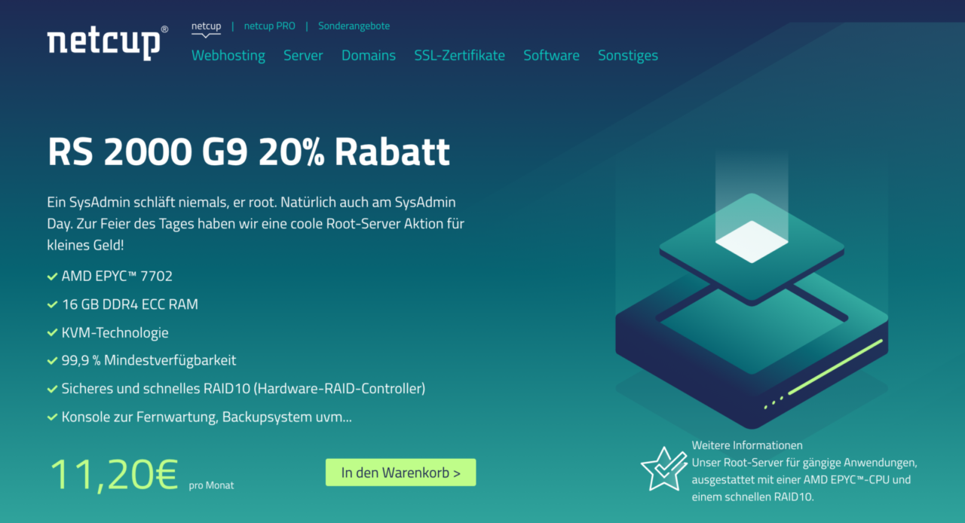Open the Webhosting menu
Screen dimensions: 965x523
coord(228,56)
